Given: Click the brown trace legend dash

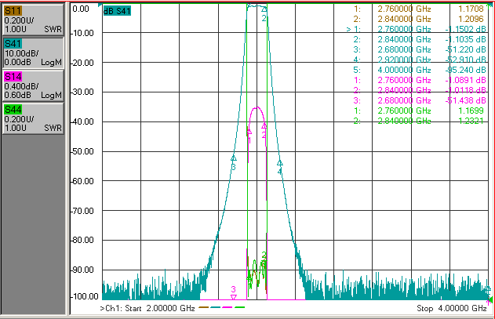Looking at the screenshot, I should [204, 307].
